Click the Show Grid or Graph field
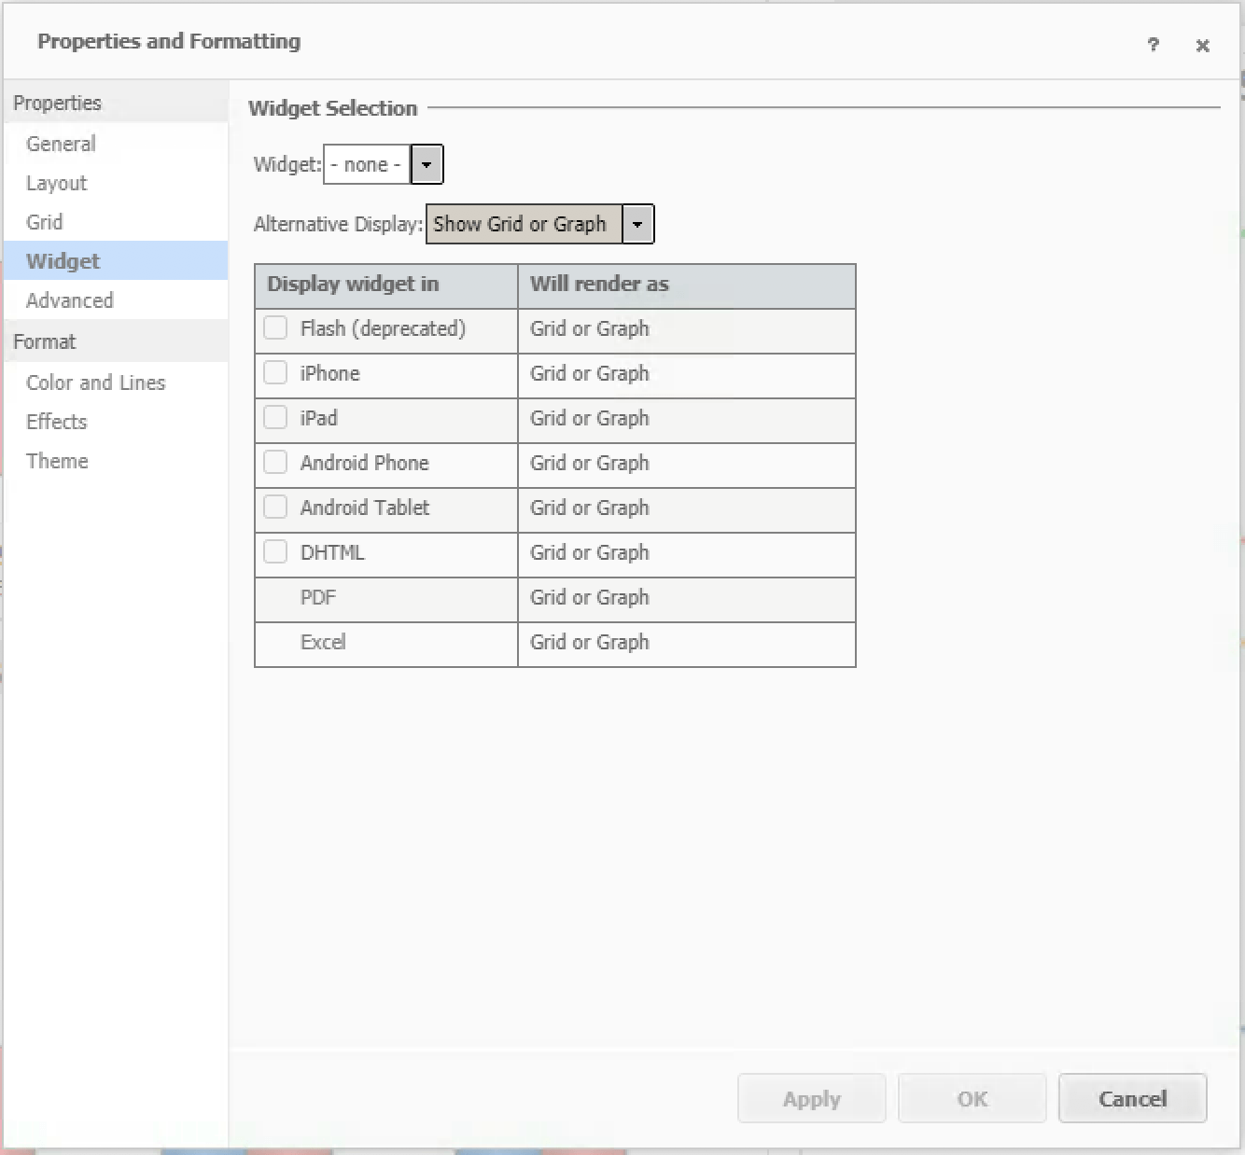Screen dimensions: 1245x1155 [x=523, y=225]
